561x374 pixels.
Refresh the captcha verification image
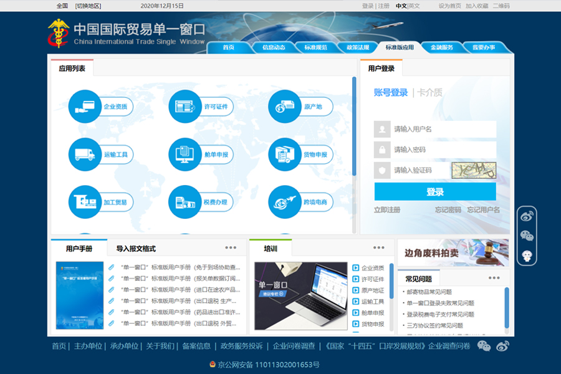474,170
